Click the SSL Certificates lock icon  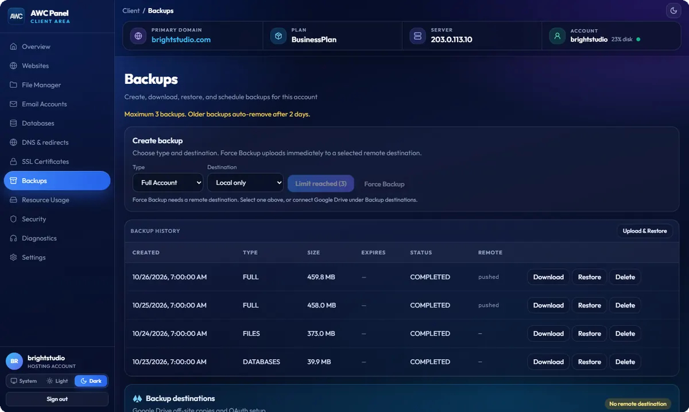14,161
